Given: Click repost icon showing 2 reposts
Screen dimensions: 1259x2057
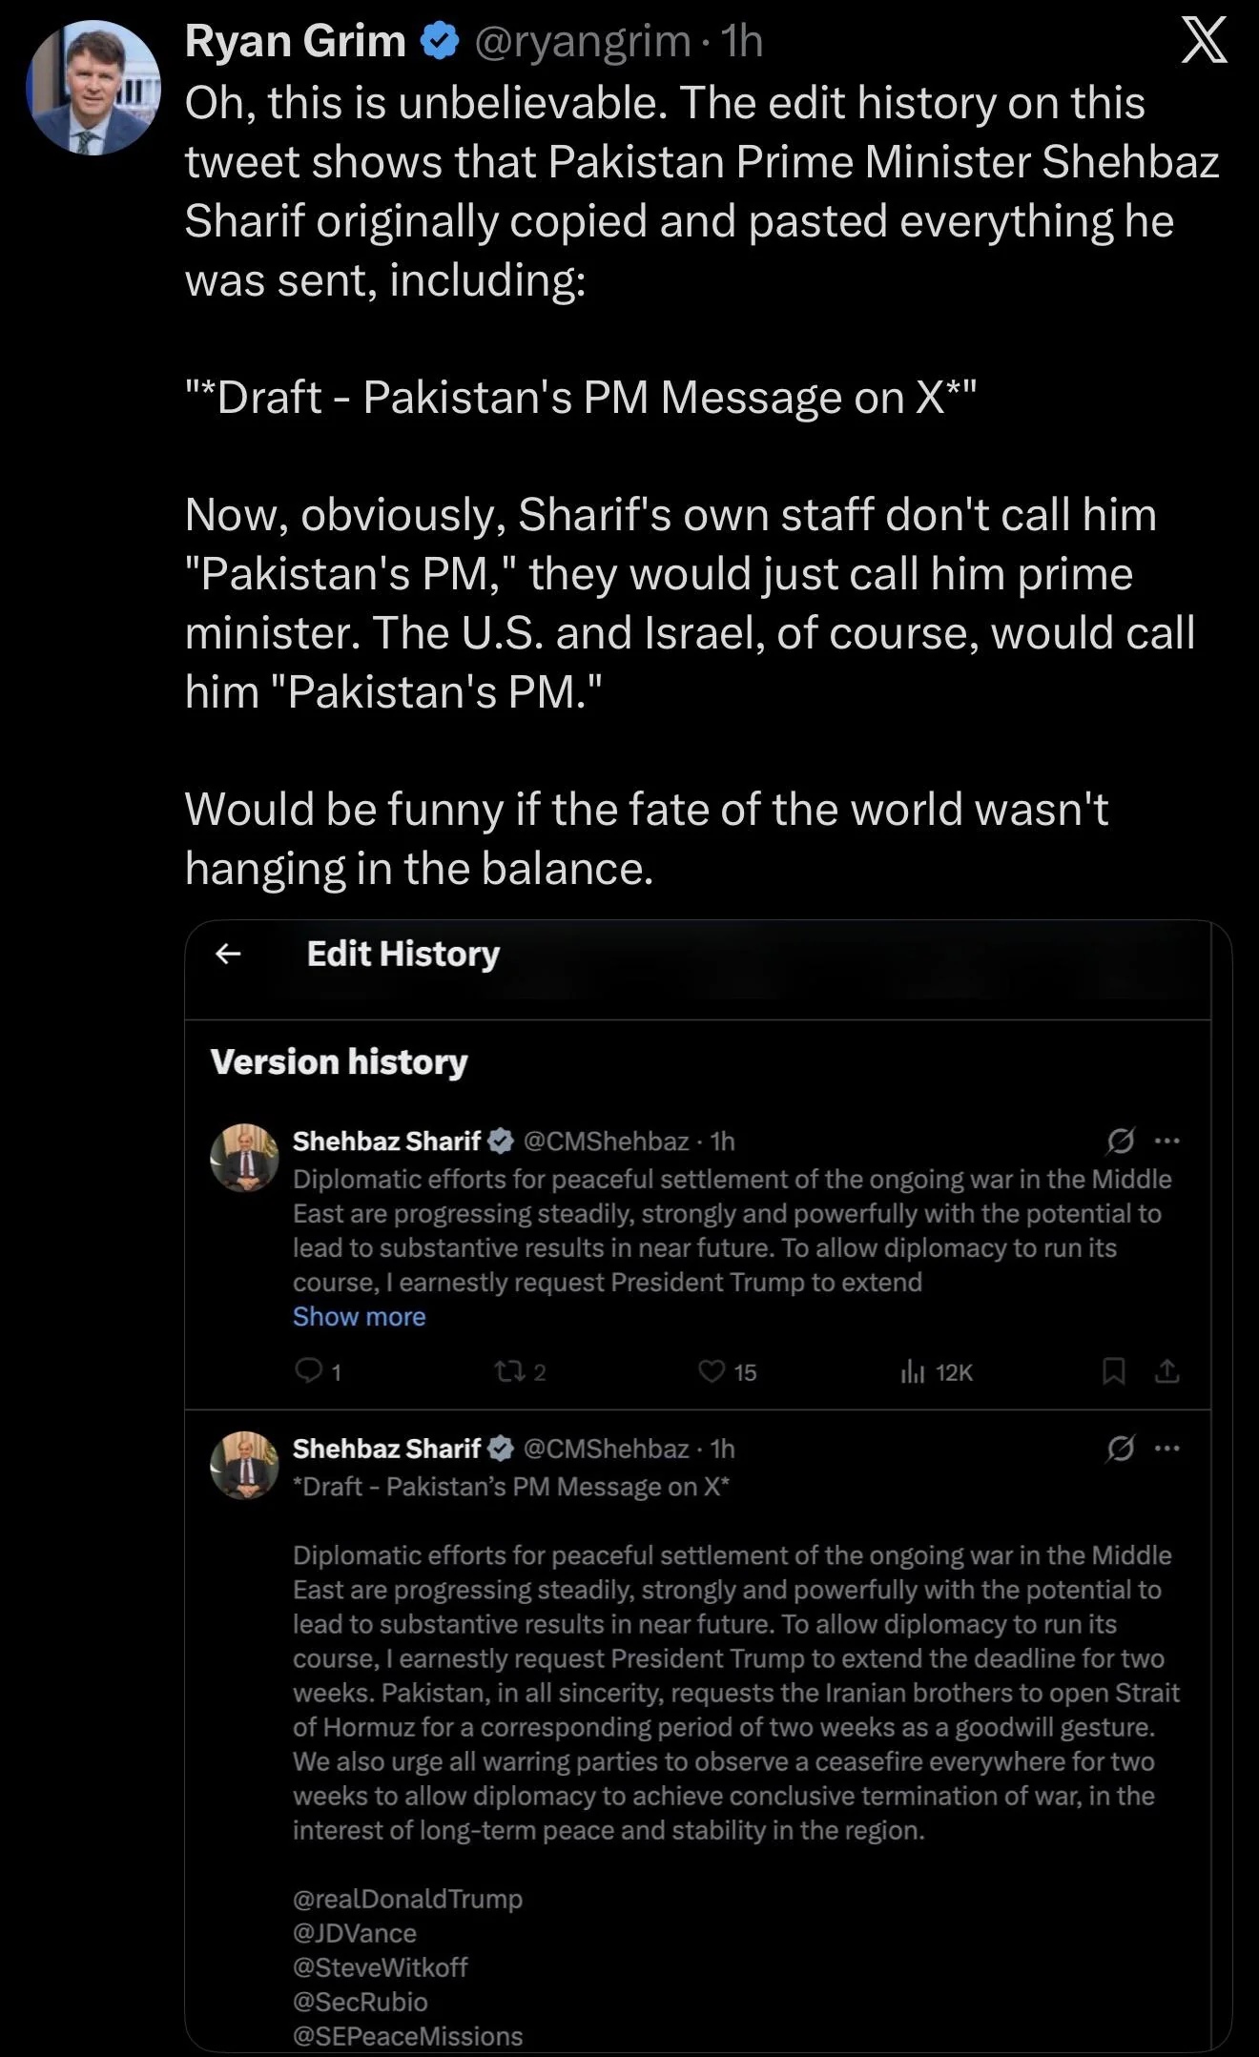Looking at the screenshot, I should 507,1371.
